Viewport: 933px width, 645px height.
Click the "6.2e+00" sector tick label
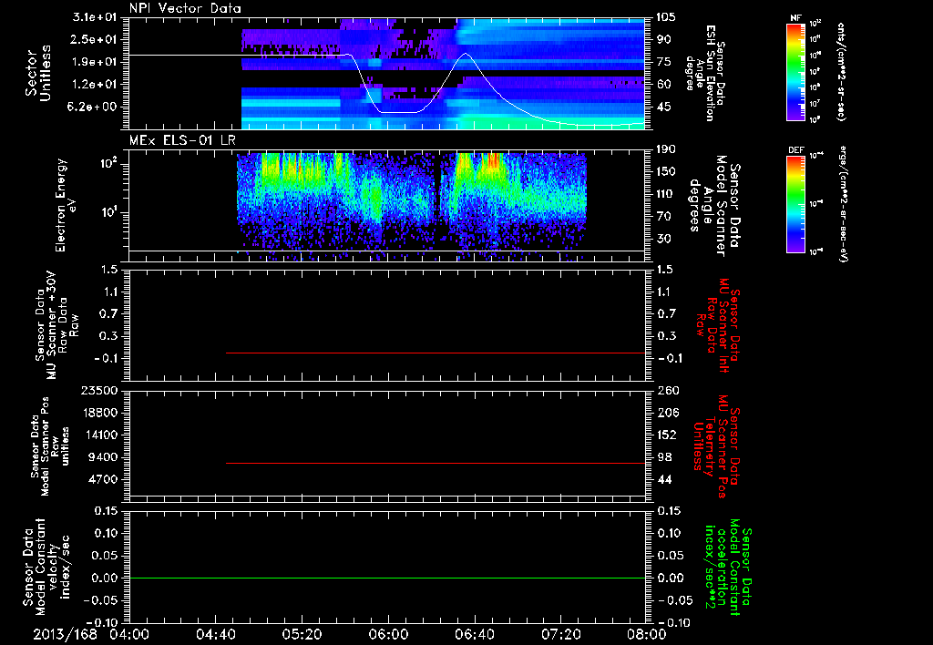tap(95, 107)
